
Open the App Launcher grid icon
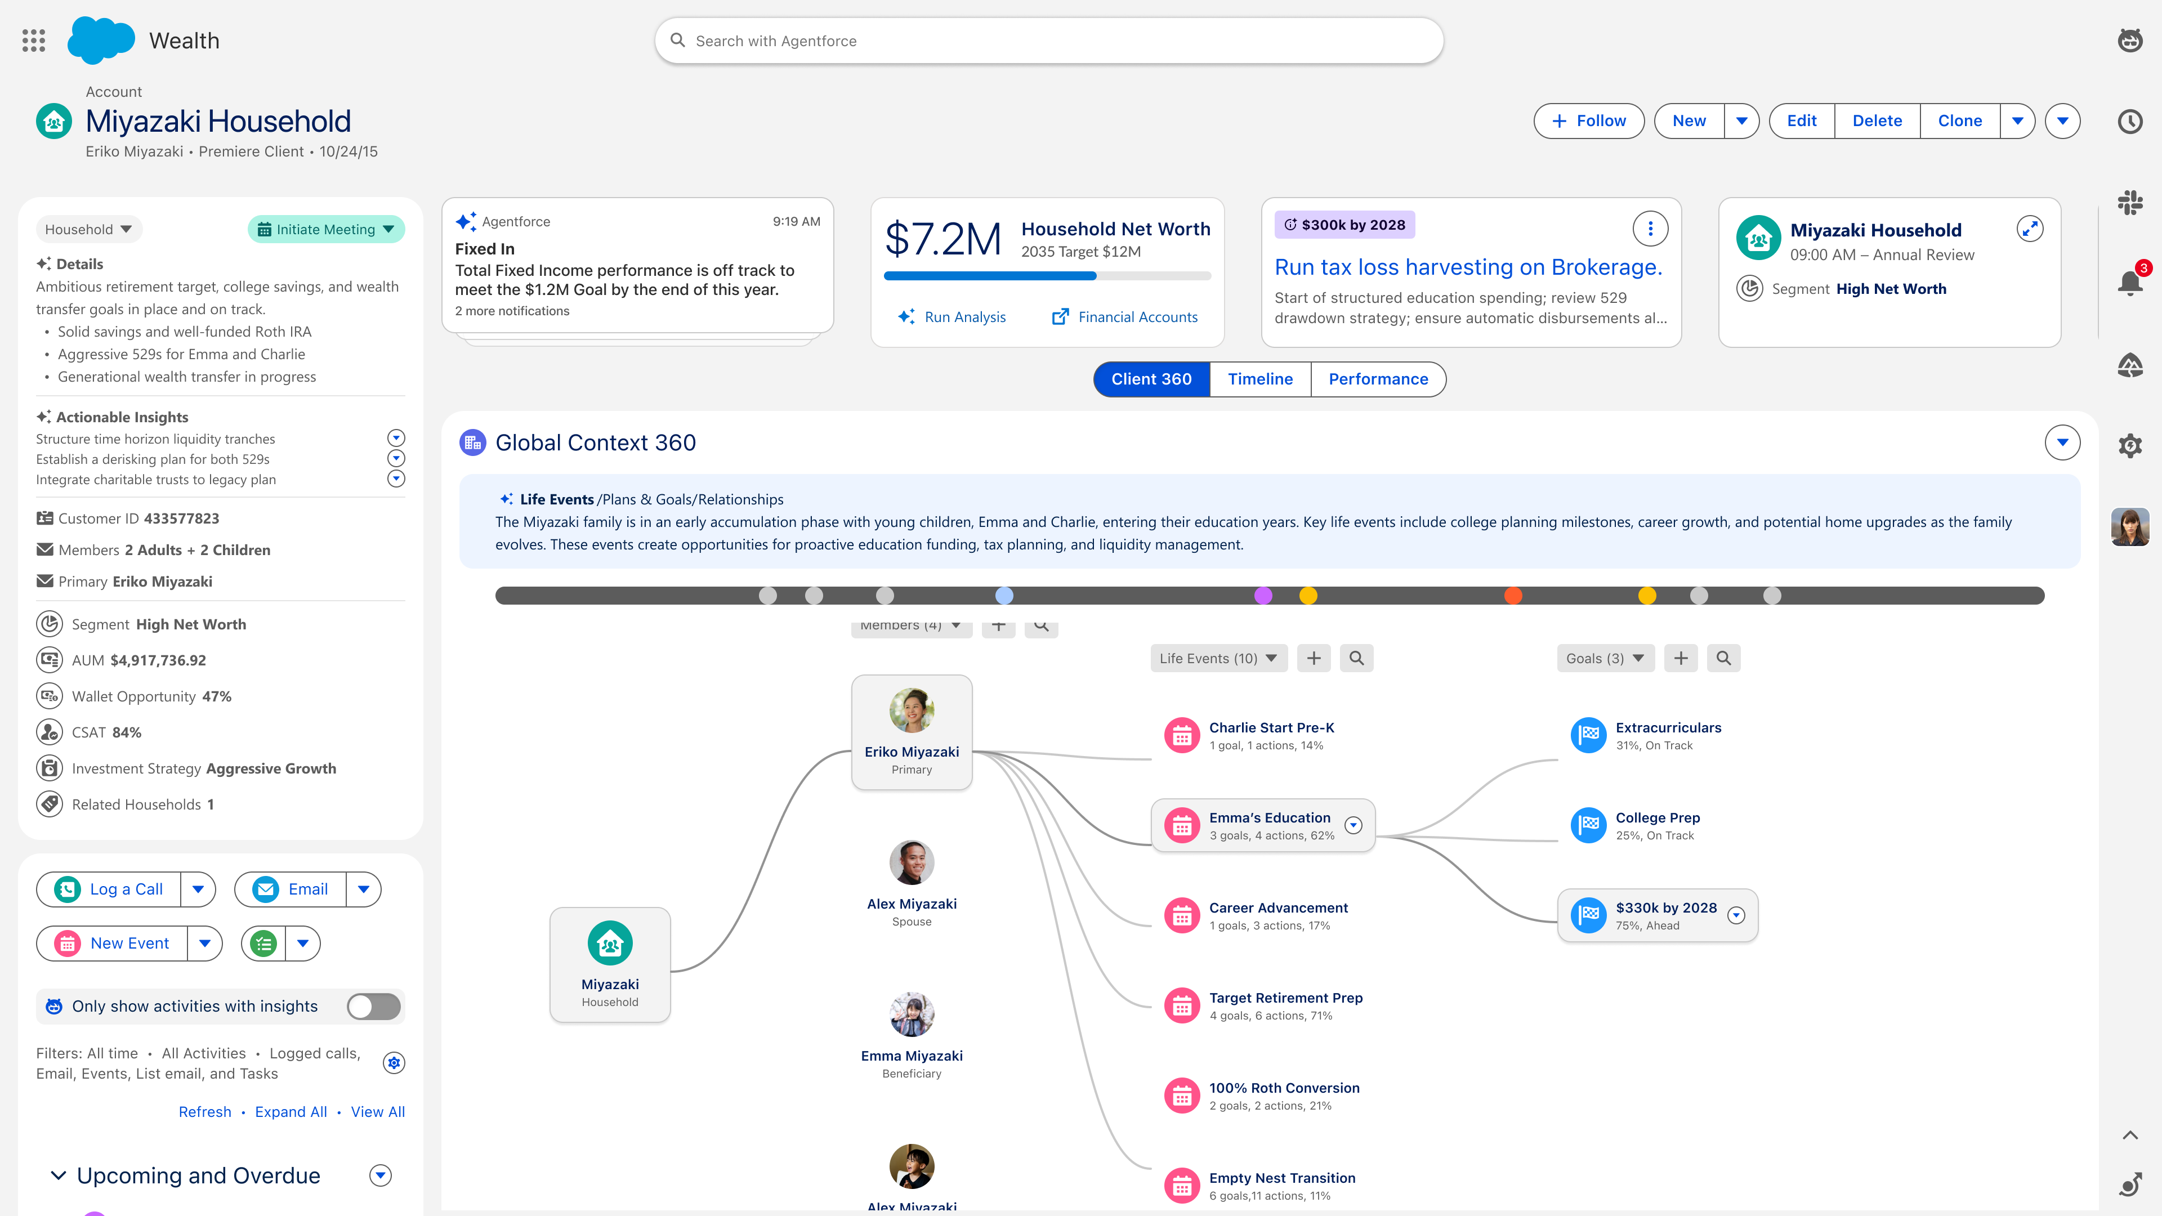(x=34, y=41)
